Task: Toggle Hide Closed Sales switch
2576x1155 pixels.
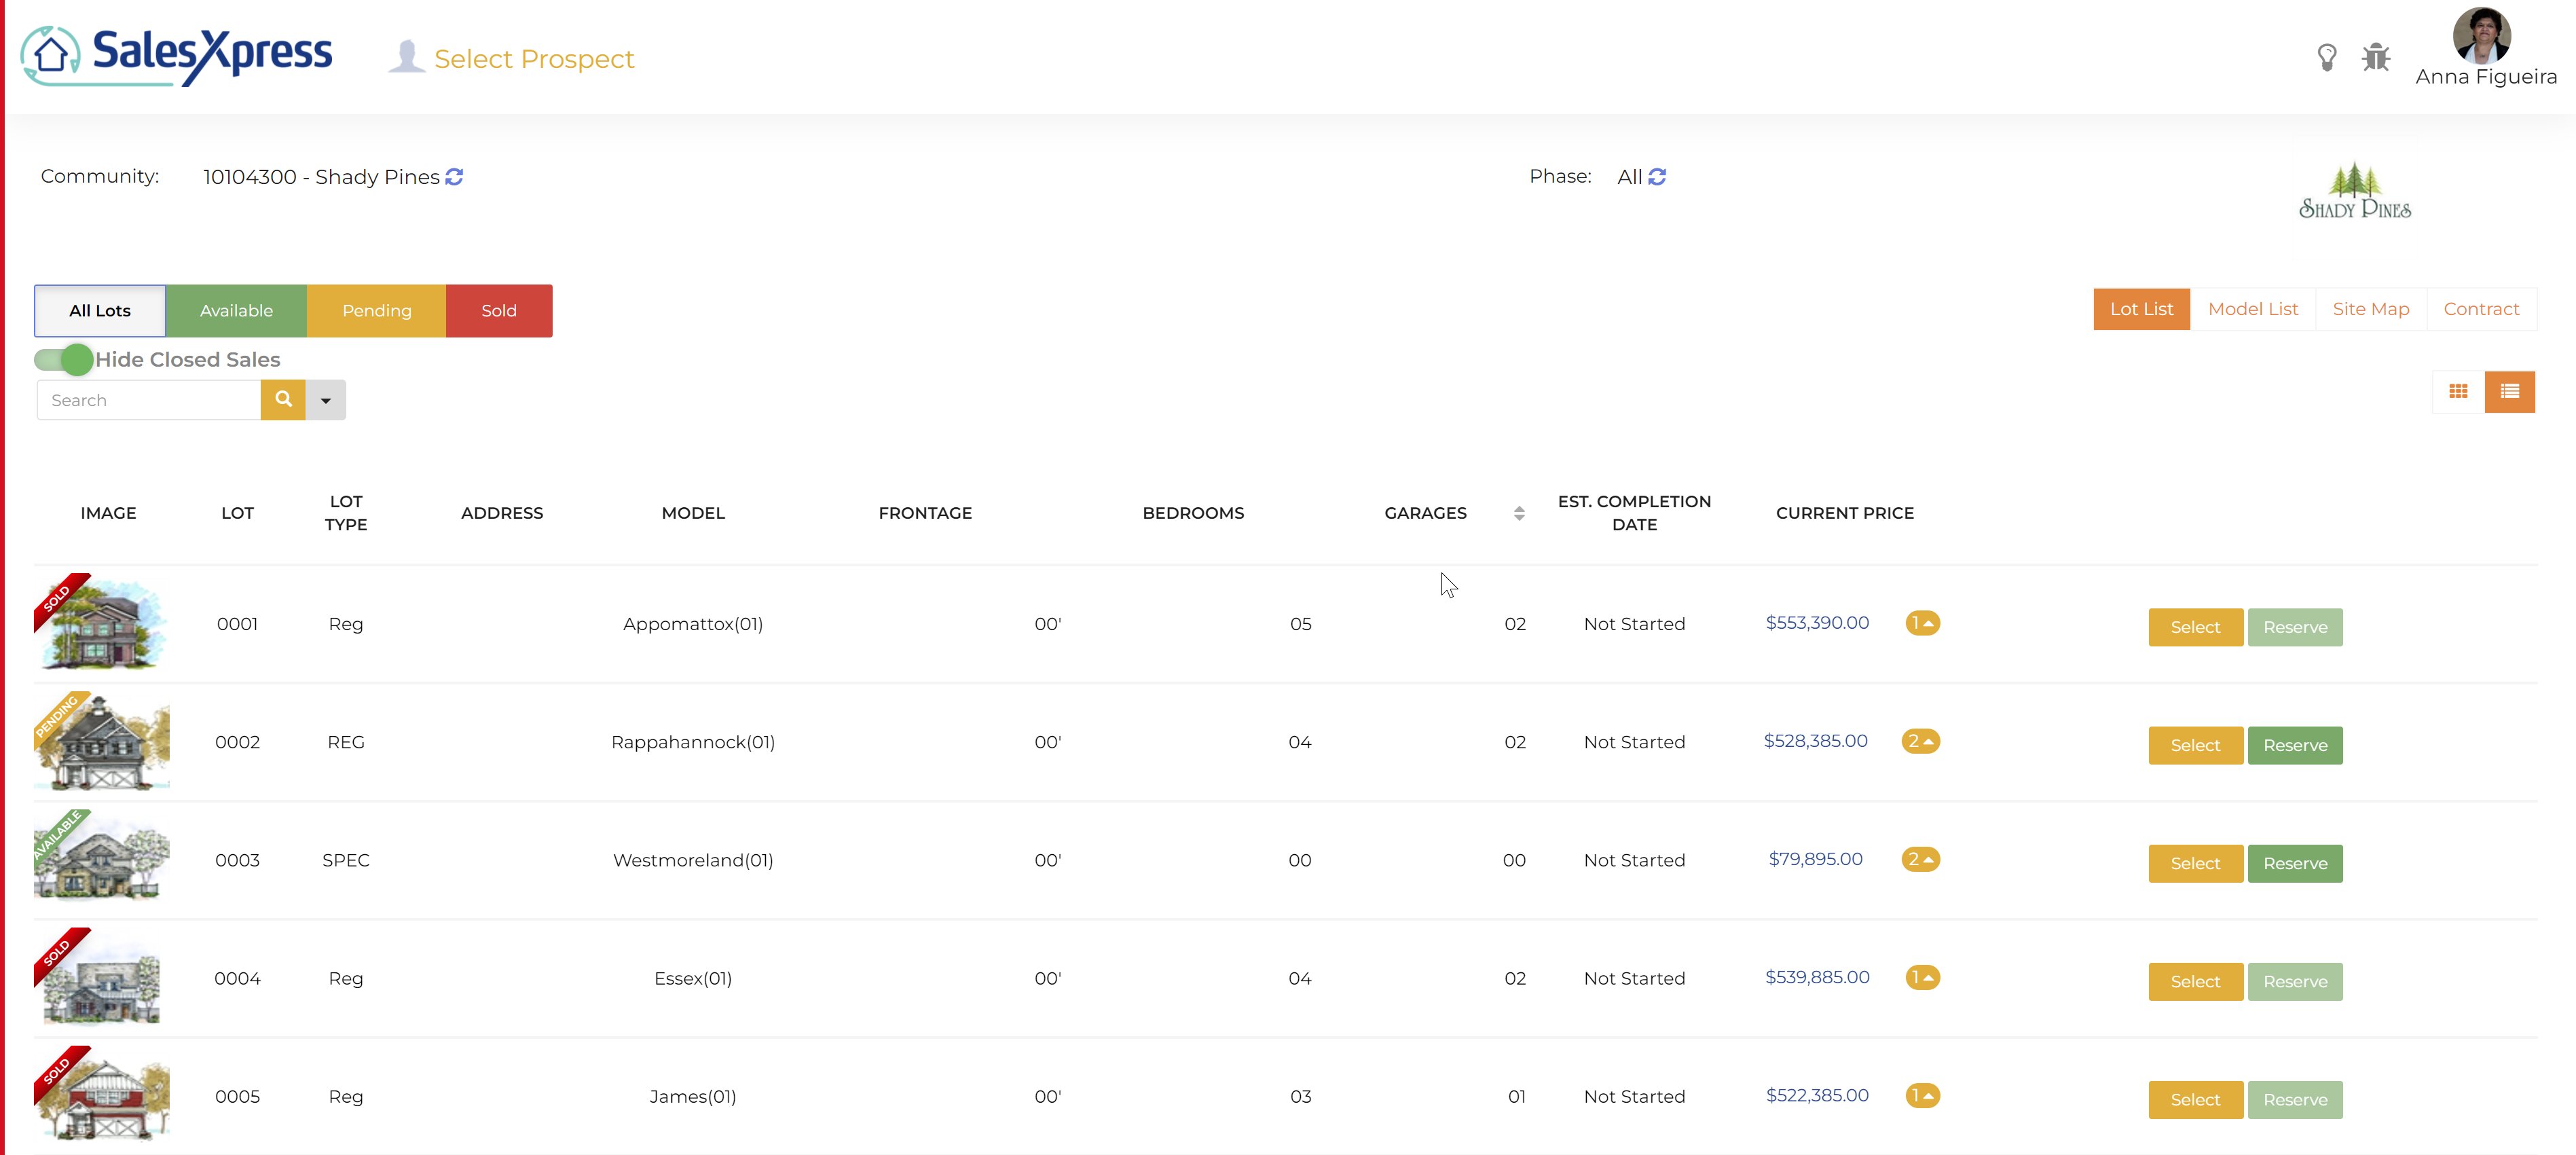Action: point(64,359)
